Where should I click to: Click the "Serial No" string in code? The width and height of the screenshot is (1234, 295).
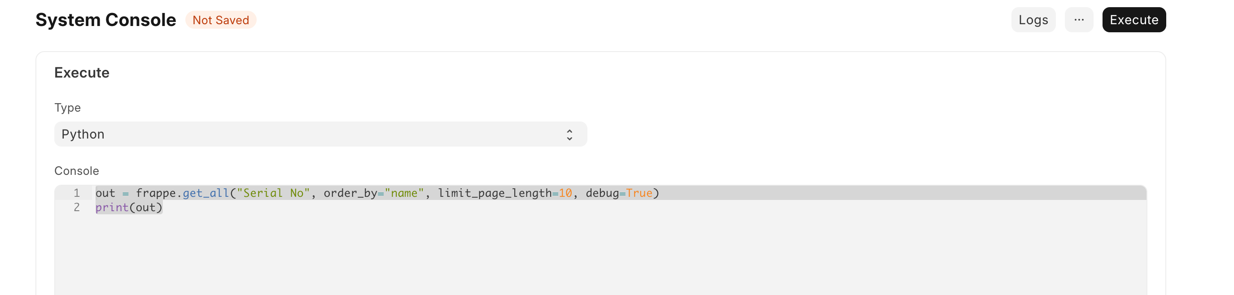coord(273,193)
